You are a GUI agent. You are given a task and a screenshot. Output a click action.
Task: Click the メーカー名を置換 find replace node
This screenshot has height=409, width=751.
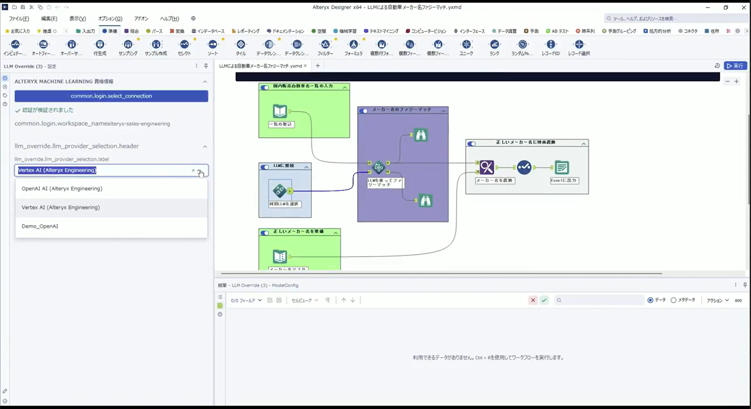(487, 167)
